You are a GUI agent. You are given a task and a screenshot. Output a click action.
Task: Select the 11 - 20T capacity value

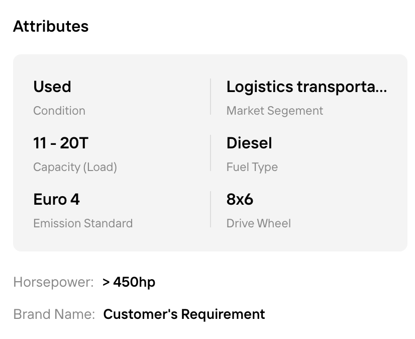point(61,143)
